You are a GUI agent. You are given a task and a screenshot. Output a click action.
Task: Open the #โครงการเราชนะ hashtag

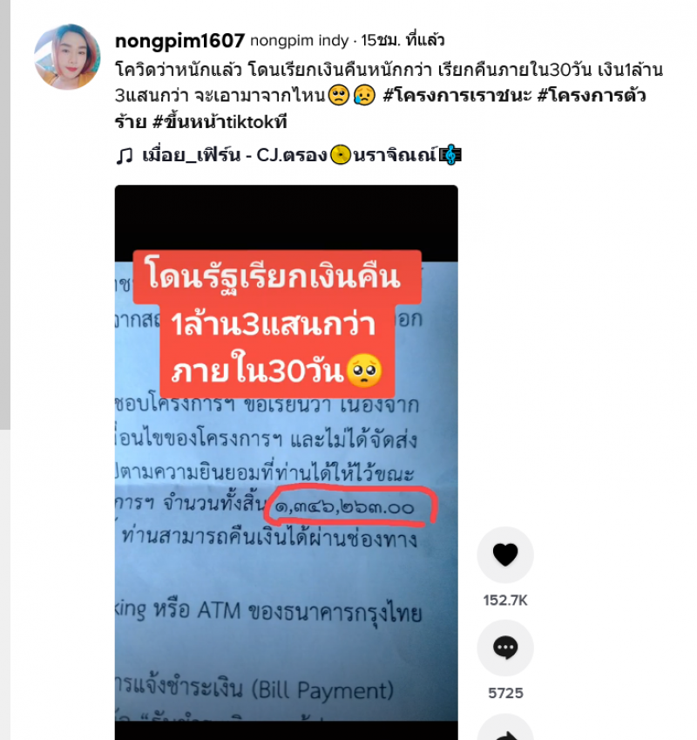coord(457,95)
